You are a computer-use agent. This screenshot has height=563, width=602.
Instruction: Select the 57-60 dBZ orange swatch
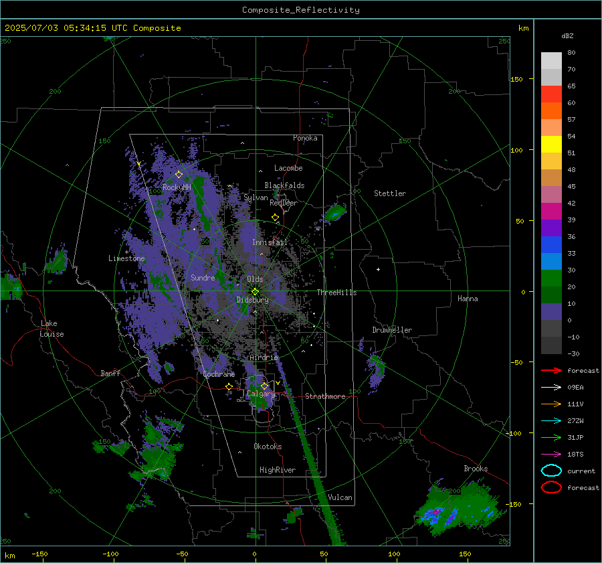[x=551, y=110]
